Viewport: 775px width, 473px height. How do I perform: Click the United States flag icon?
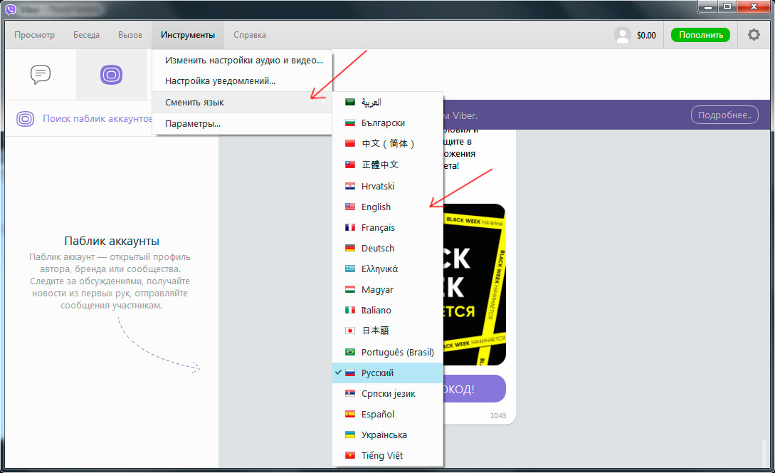click(350, 207)
